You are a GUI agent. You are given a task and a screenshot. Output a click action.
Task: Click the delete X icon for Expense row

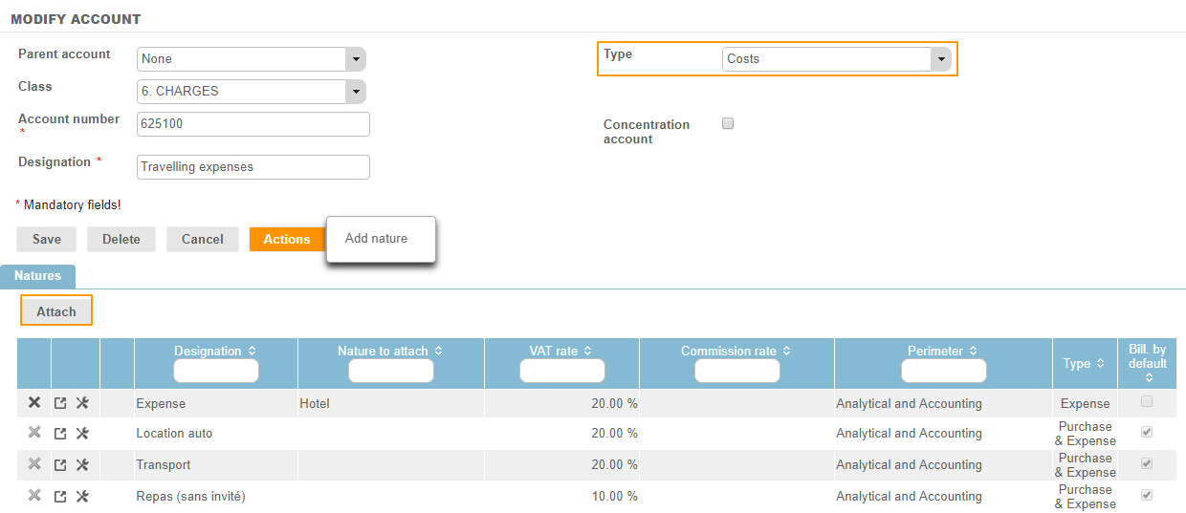click(x=34, y=403)
